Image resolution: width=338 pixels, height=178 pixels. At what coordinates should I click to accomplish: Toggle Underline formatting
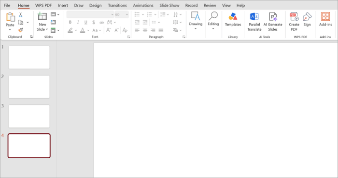(x=86, y=22)
